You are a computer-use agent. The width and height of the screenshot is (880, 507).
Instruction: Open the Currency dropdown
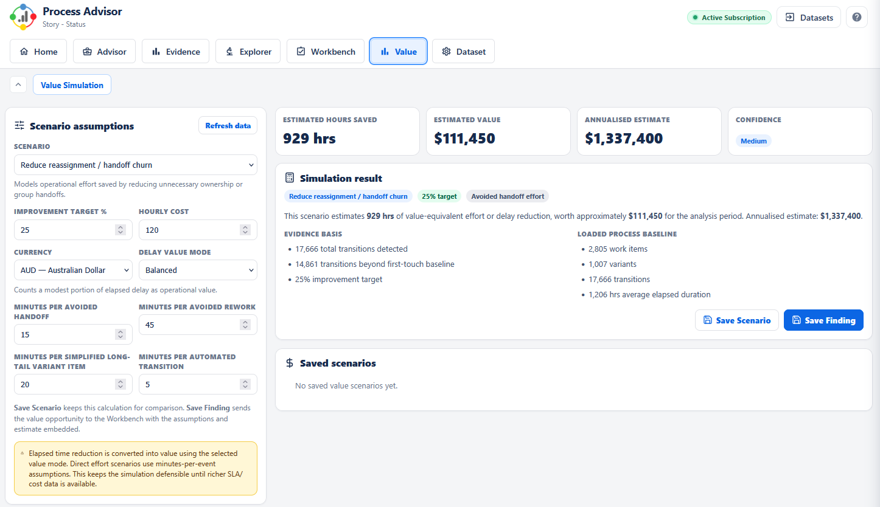click(x=73, y=270)
